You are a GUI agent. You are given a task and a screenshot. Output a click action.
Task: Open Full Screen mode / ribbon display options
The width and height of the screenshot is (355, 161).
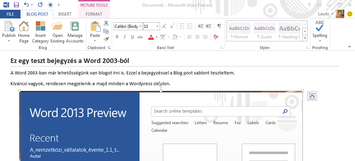pyautogui.click(x=319, y=5)
